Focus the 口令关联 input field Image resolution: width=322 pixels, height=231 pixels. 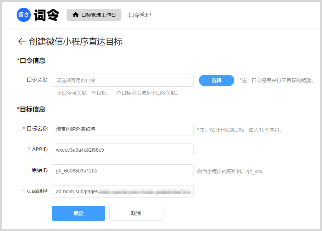click(122, 80)
